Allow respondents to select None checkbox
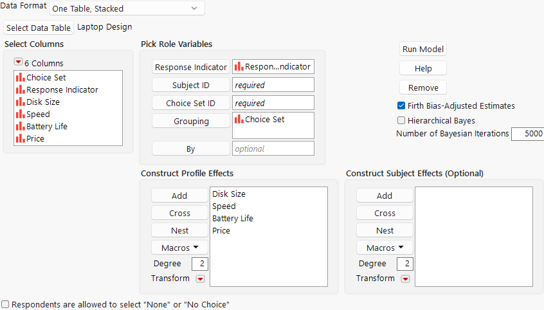The image size is (544, 310). [6, 304]
